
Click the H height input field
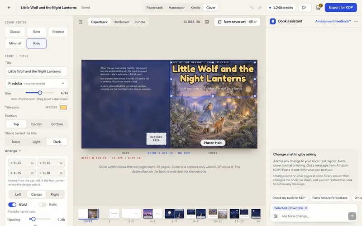point(51,173)
